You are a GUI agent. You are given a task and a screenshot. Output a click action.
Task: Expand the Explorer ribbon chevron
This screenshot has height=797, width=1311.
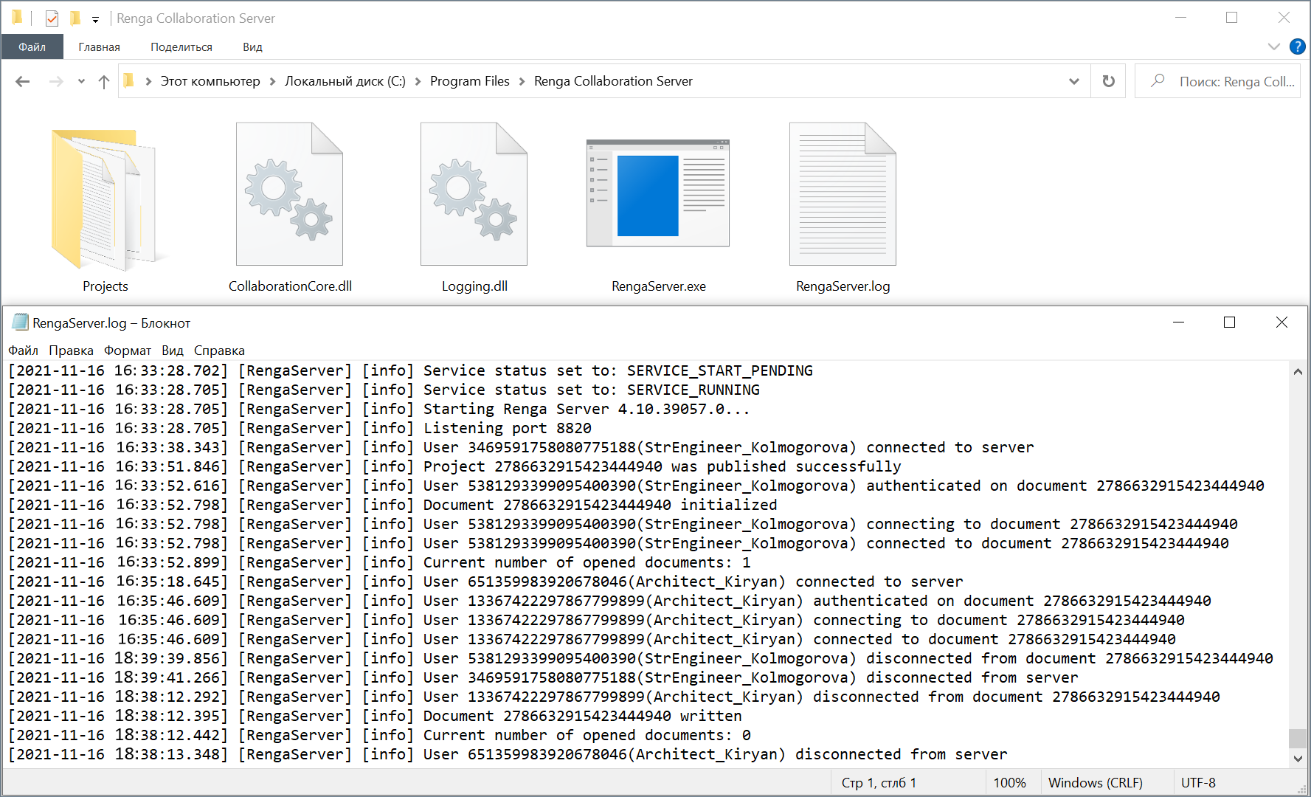1273,46
